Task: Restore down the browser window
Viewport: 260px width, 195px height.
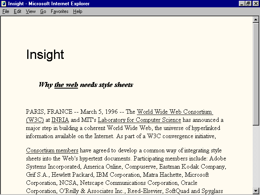Action: pyautogui.click(x=248, y=4)
